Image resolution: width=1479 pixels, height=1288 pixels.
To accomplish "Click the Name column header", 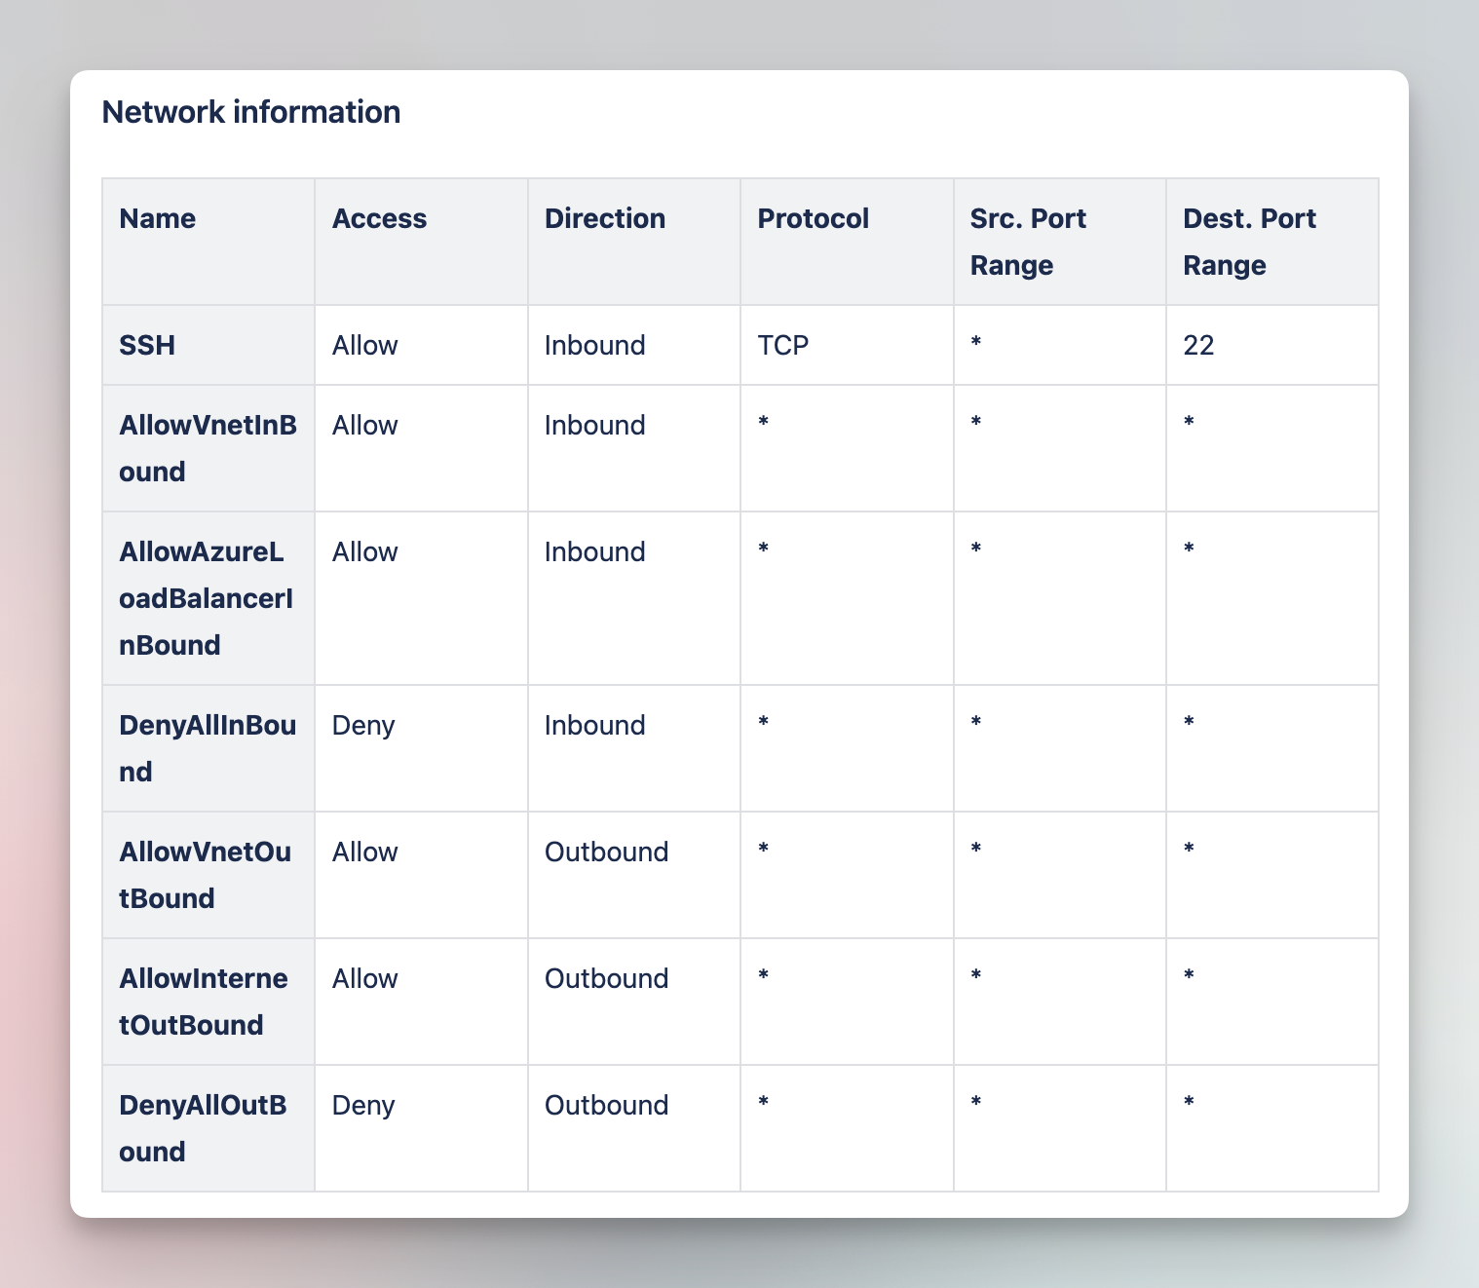I will (x=157, y=218).
